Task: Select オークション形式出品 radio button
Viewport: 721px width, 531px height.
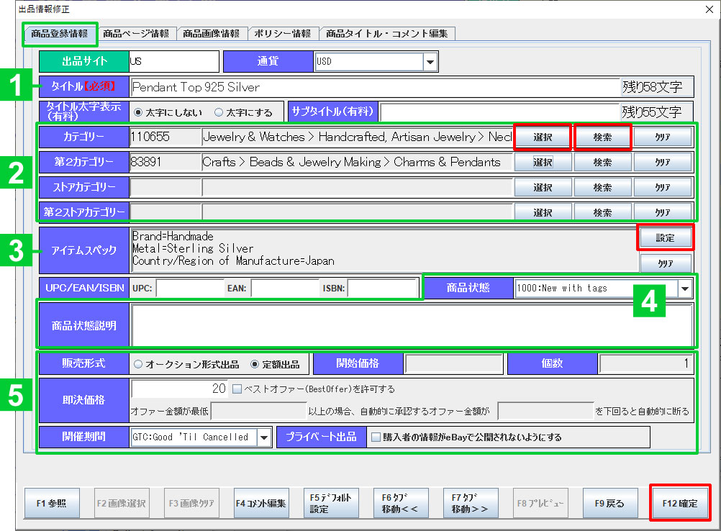Action: click(138, 364)
